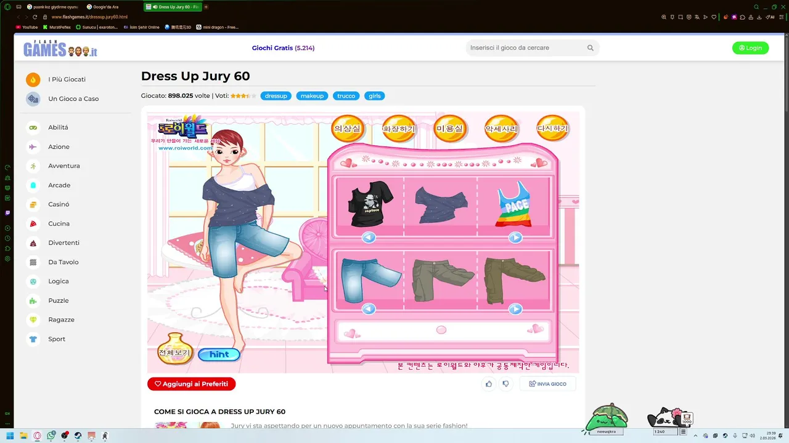Select the girls tag
The width and height of the screenshot is (789, 443).
[375, 96]
